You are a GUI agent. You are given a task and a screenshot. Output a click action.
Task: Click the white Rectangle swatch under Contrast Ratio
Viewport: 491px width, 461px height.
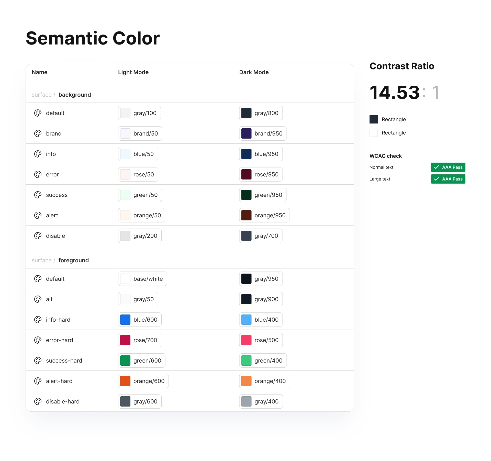(x=374, y=133)
